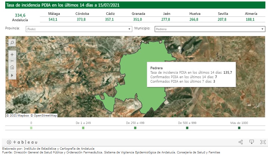Reset map view with home icon
Screen dimensions: 268x156
(12, 68)
